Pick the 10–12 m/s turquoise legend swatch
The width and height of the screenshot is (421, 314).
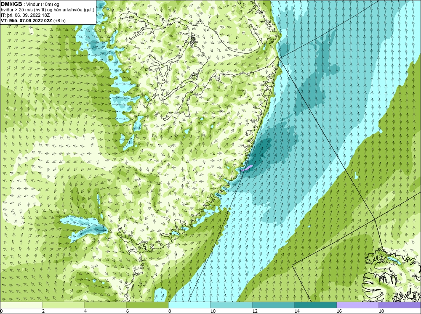[232, 305]
